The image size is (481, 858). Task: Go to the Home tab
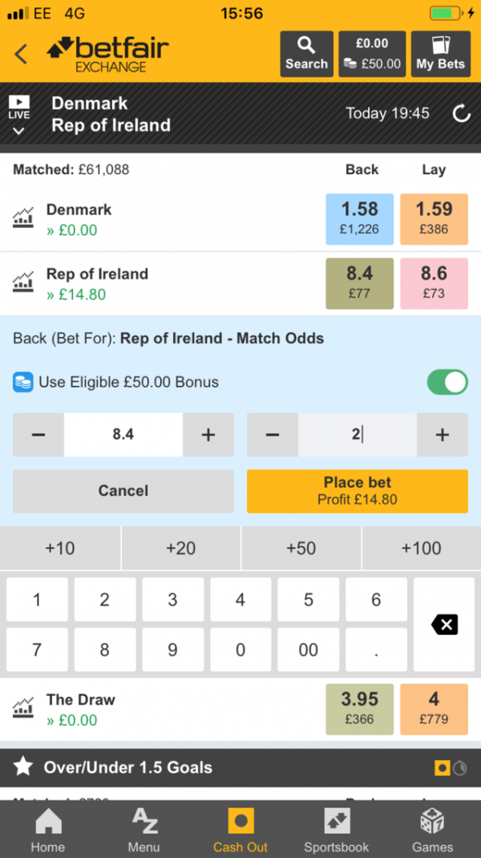[47, 830]
